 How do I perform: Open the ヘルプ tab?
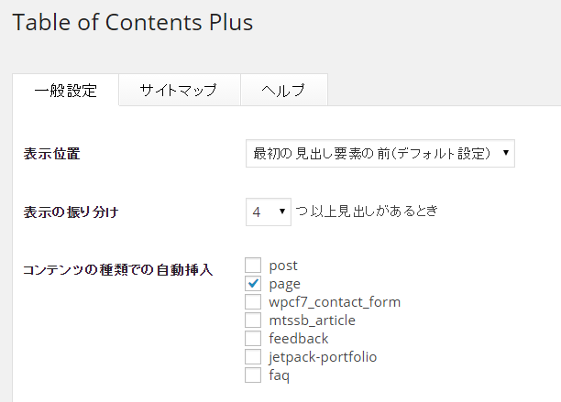click(x=282, y=91)
